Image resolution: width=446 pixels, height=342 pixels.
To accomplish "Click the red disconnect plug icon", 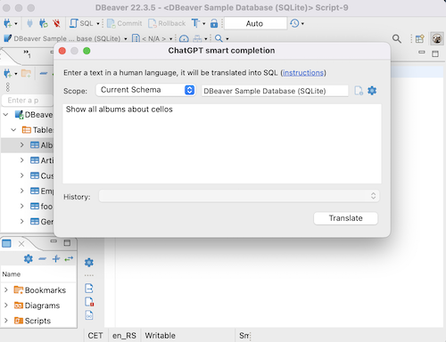I will point(56,23).
